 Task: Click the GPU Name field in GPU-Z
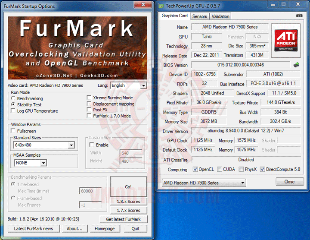[230, 27]
